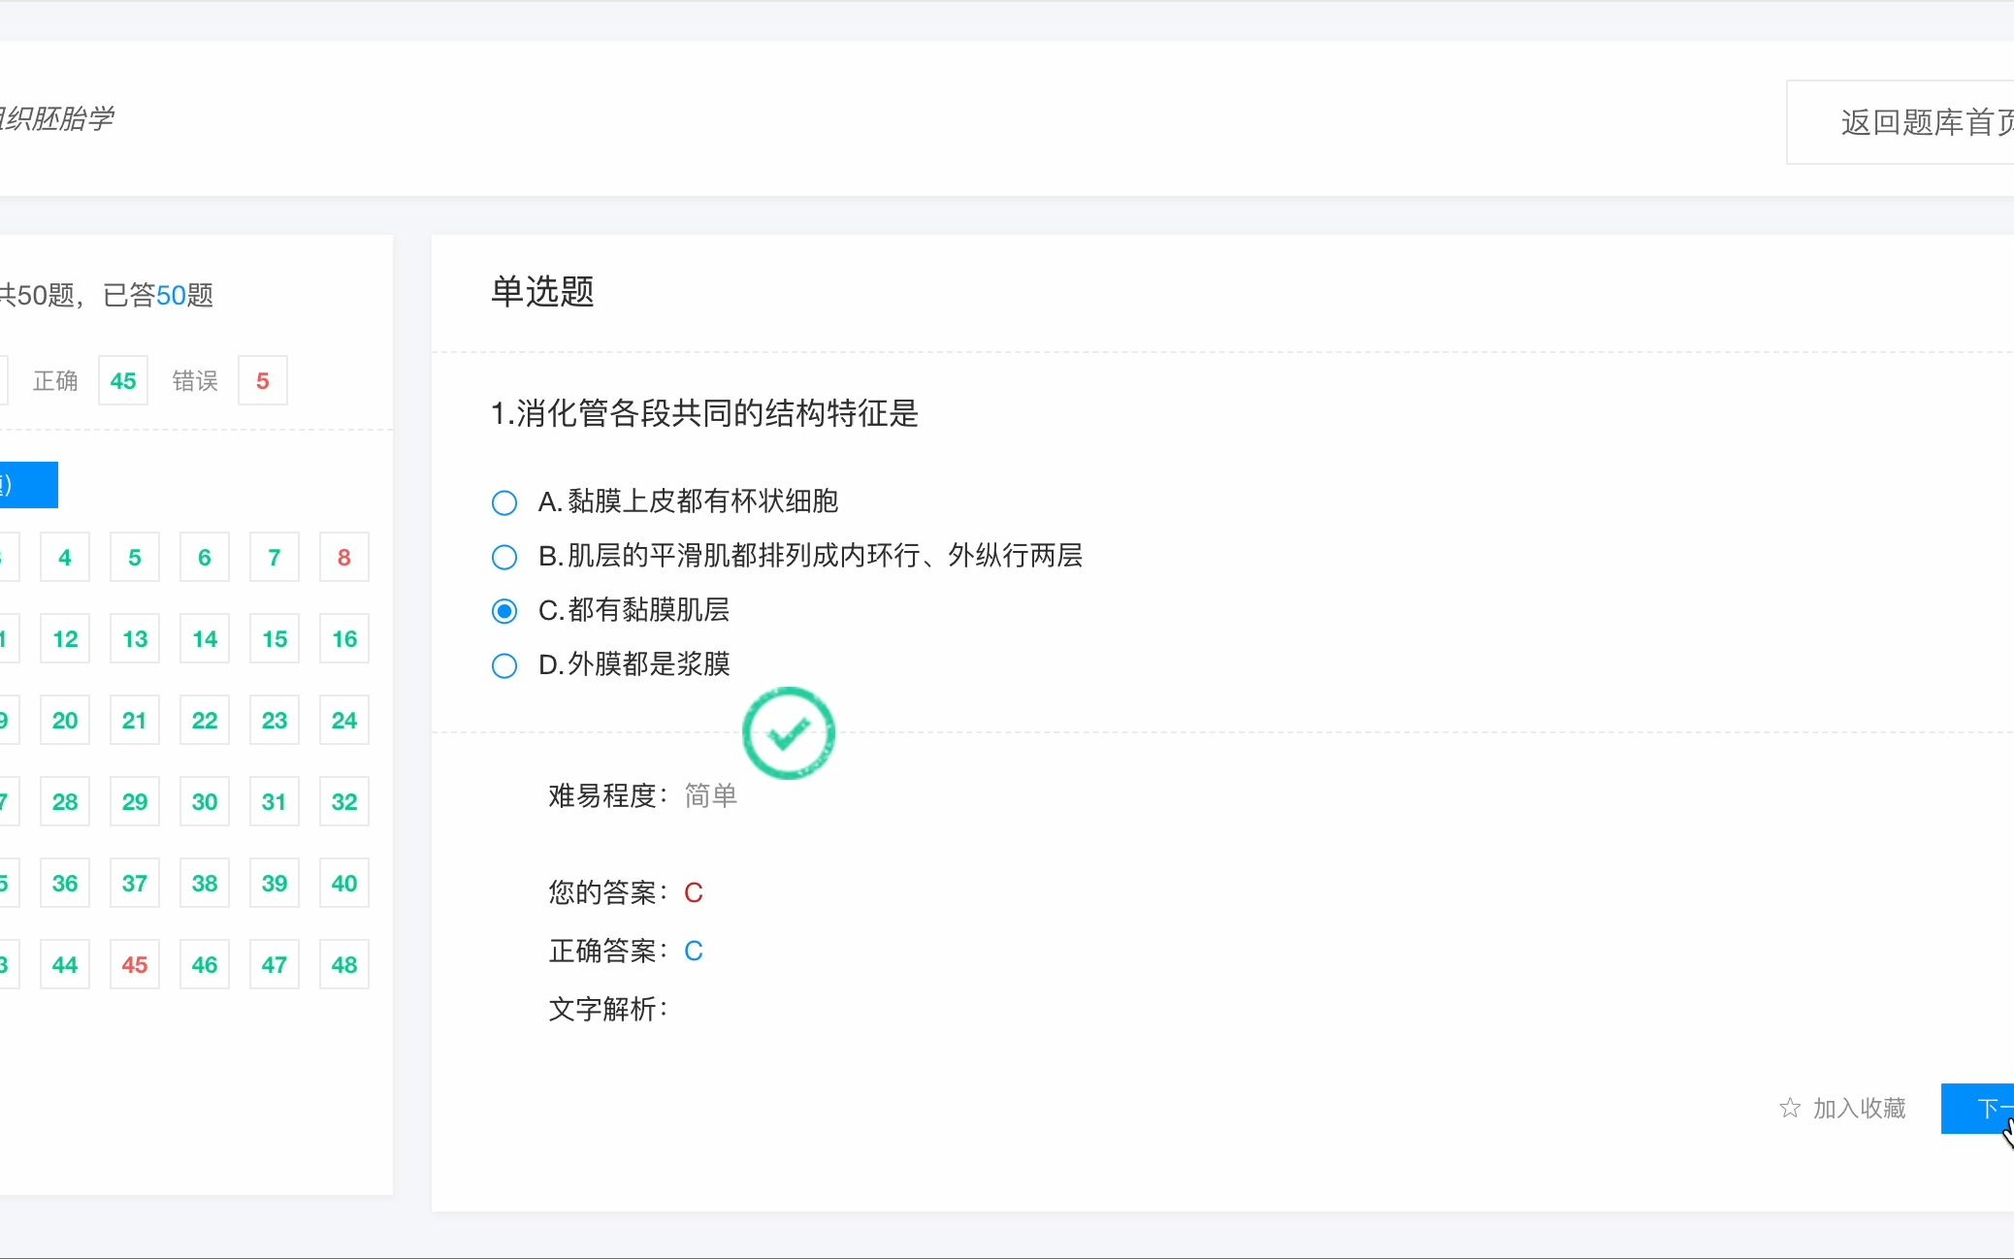
Task: Jump to question 48
Action: click(x=344, y=965)
